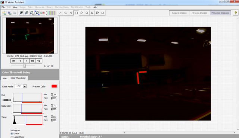This screenshot has height=138, width=239.
Task: Select the Broken Line ROI tool
Action: coord(66,13)
